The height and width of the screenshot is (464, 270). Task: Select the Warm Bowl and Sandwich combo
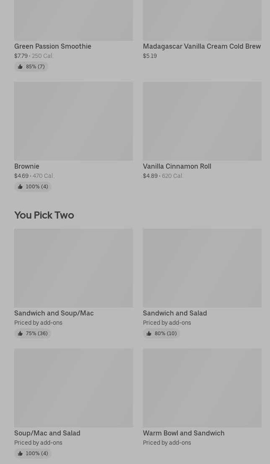184,433
